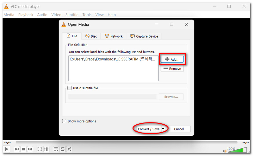Mute audio with the speaker icon
The image size is (253, 156).
pyautogui.click(x=225, y=151)
